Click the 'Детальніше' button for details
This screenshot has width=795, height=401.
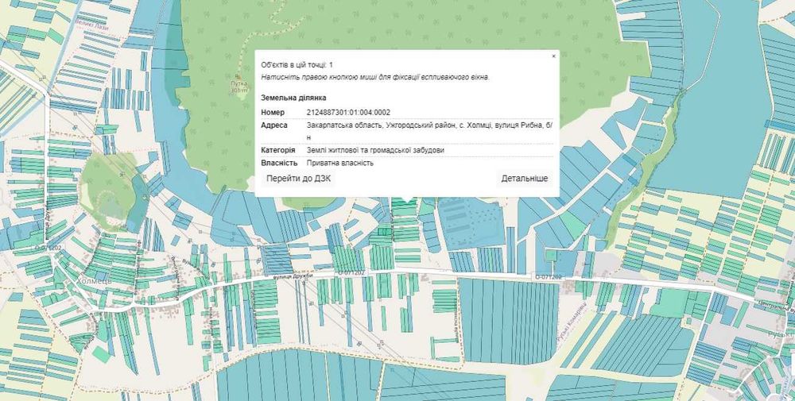pyautogui.click(x=524, y=179)
